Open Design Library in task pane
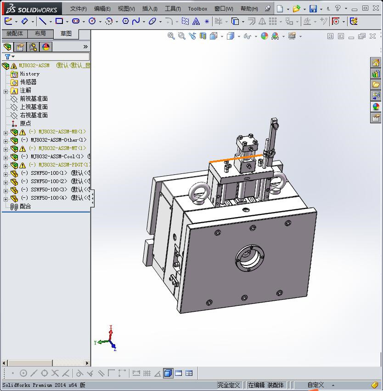 (x=376, y=74)
